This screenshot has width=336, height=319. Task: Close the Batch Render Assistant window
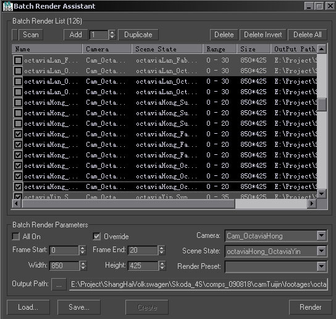pos(330,6)
